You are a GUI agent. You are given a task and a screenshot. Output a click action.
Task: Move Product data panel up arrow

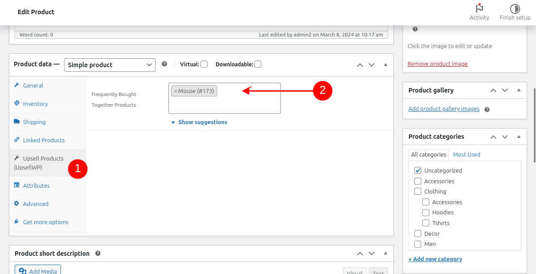[360, 64]
